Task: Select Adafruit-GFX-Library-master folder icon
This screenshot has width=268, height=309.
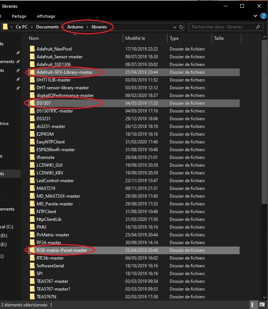Action: [x=32, y=72]
